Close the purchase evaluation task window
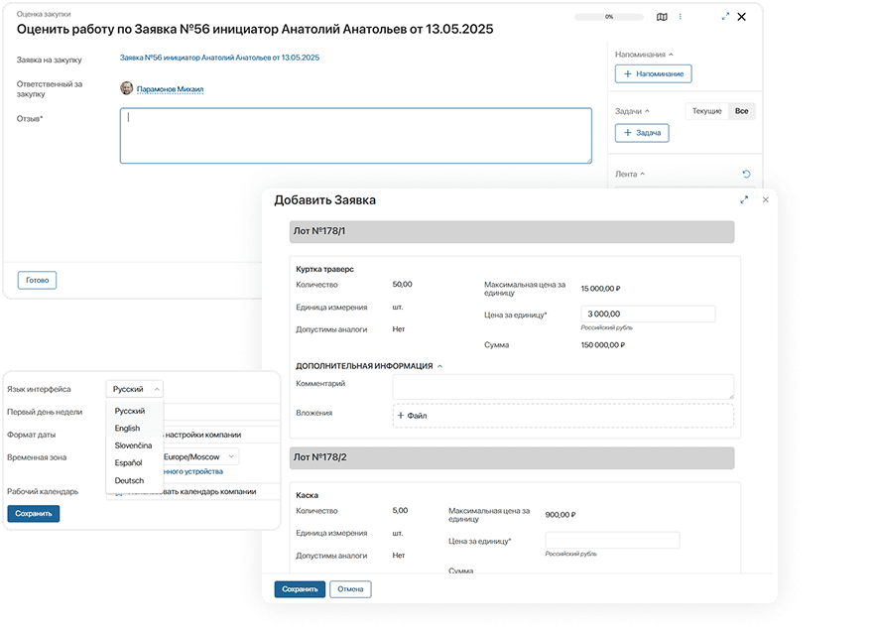Viewport: 873px width, 635px height. click(742, 17)
